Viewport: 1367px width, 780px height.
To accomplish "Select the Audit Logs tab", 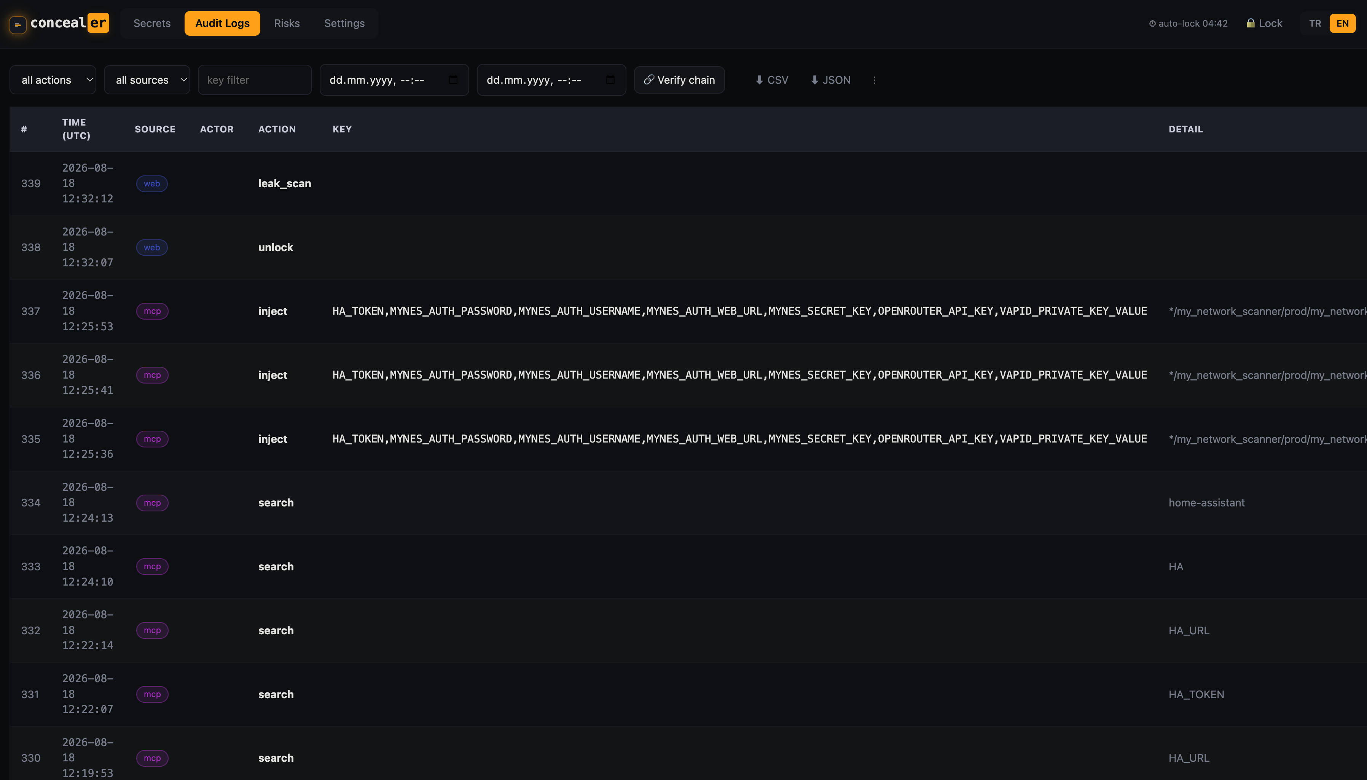I will 222,23.
